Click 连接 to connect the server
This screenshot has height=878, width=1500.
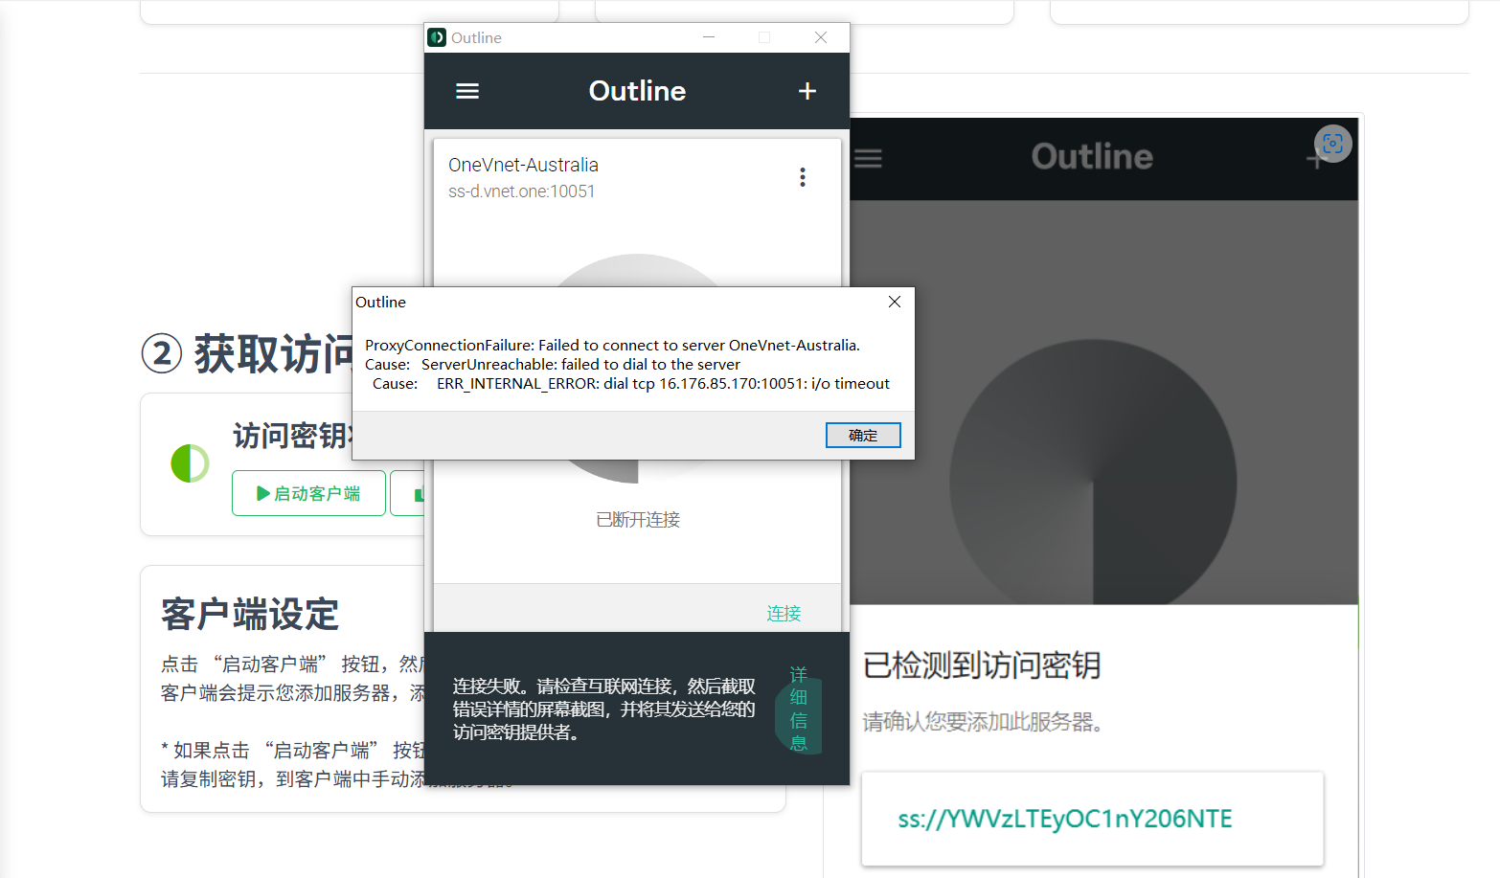tap(784, 613)
